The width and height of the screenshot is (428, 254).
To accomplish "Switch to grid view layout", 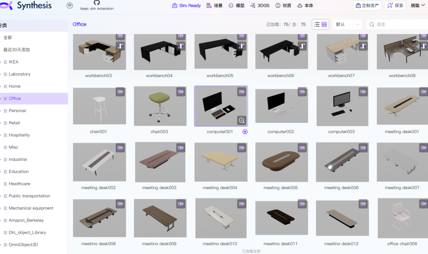I will pyautogui.click(x=324, y=24).
